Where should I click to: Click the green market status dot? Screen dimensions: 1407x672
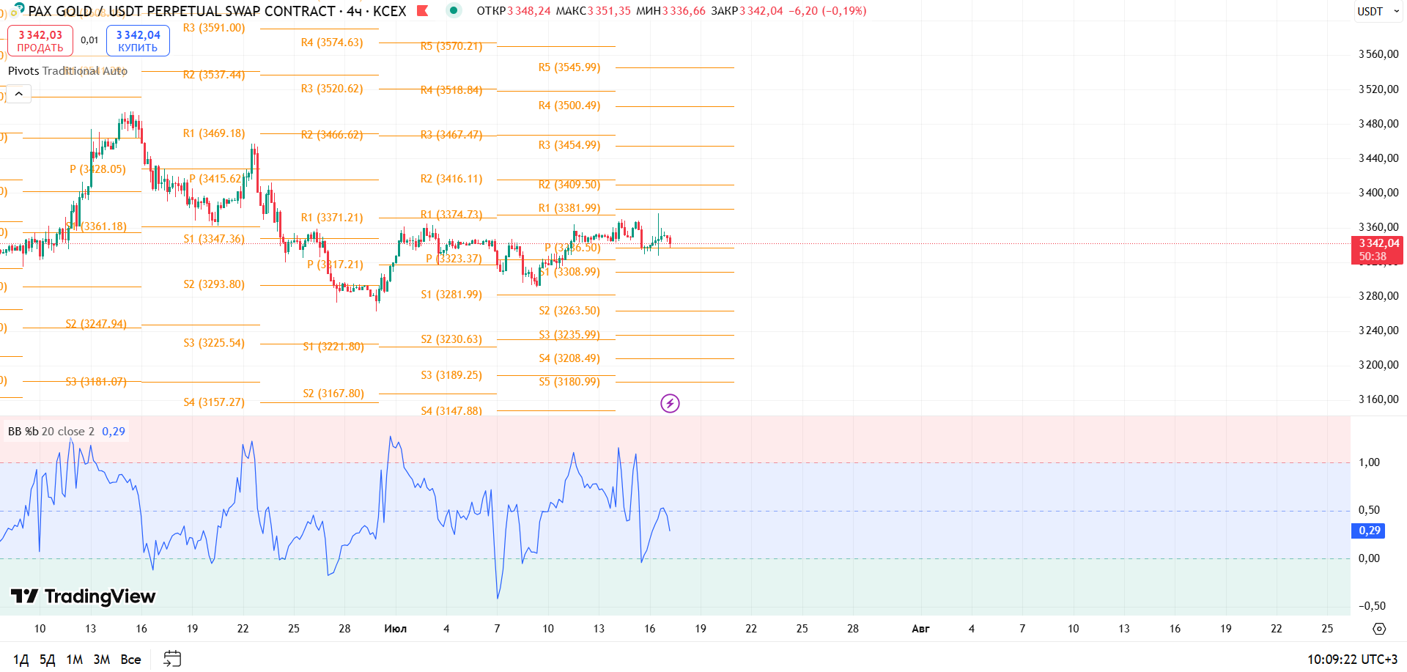pyautogui.click(x=454, y=10)
